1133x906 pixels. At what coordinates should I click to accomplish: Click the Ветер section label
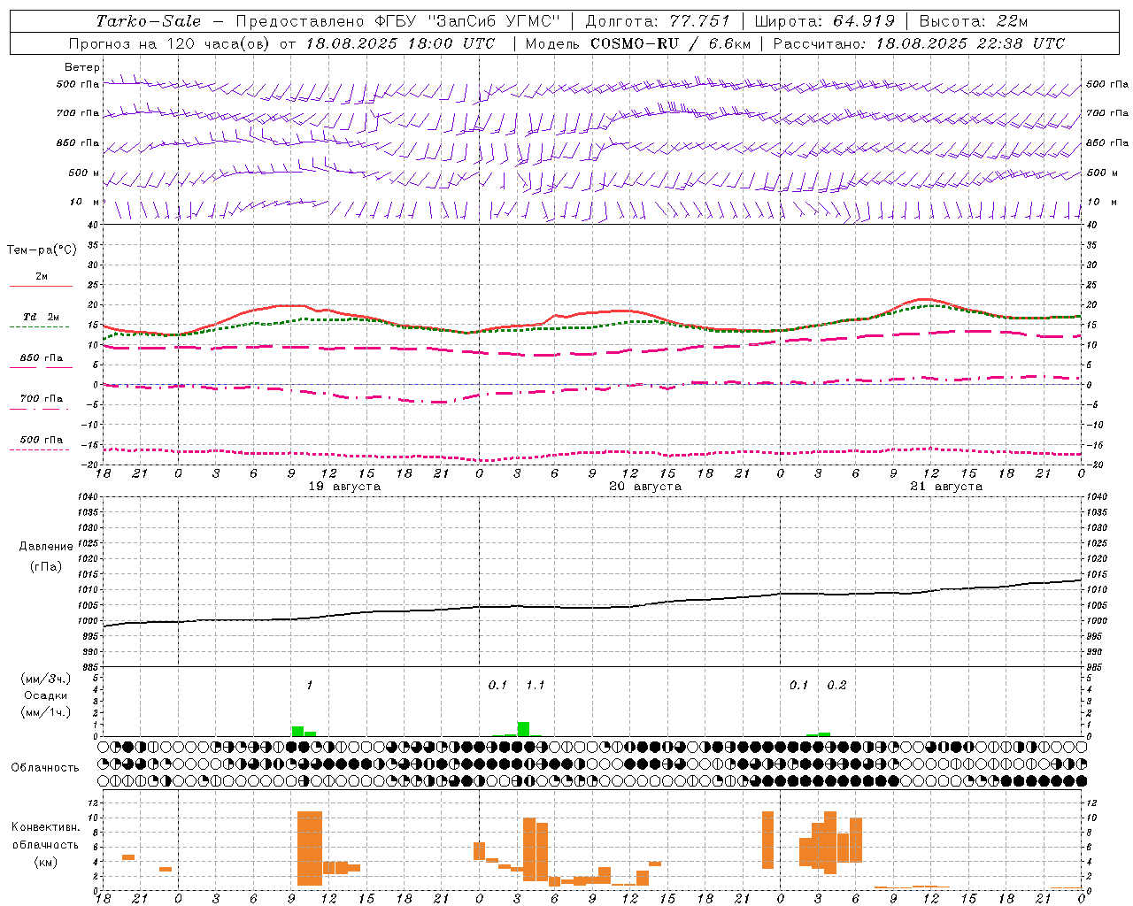pos(82,67)
